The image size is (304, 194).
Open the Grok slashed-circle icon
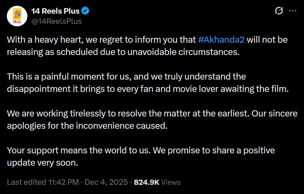[x=279, y=11]
